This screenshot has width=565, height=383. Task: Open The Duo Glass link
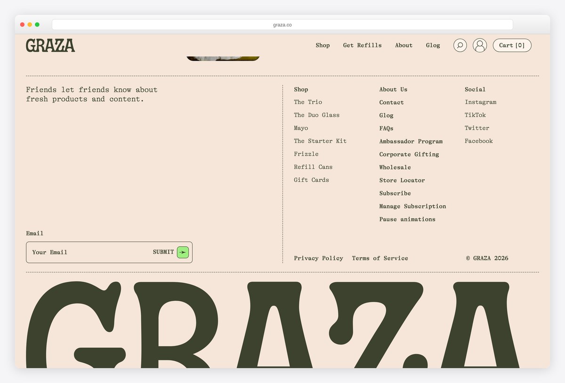coord(316,115)
